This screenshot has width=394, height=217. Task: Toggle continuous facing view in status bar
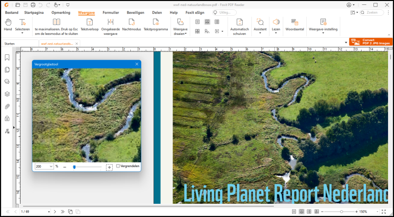point(317,212)
